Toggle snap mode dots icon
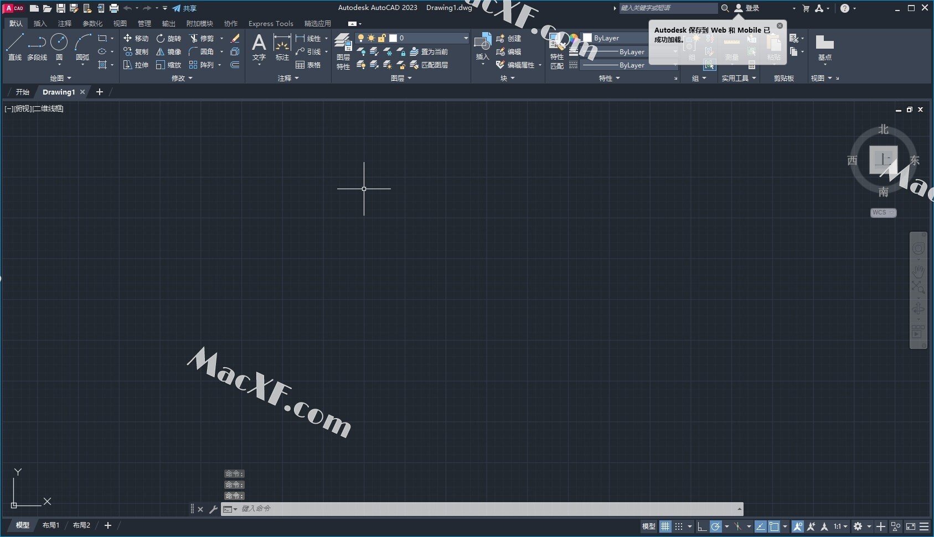 (679, 526)
